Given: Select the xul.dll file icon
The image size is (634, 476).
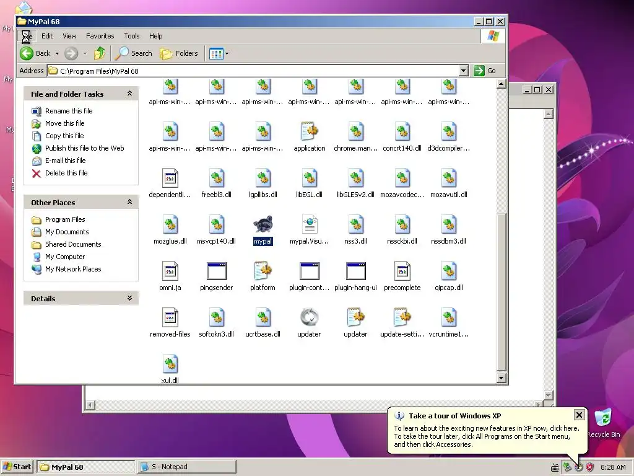Looking at the screenshot, I should pyautogui.click(x=170, y=364).
